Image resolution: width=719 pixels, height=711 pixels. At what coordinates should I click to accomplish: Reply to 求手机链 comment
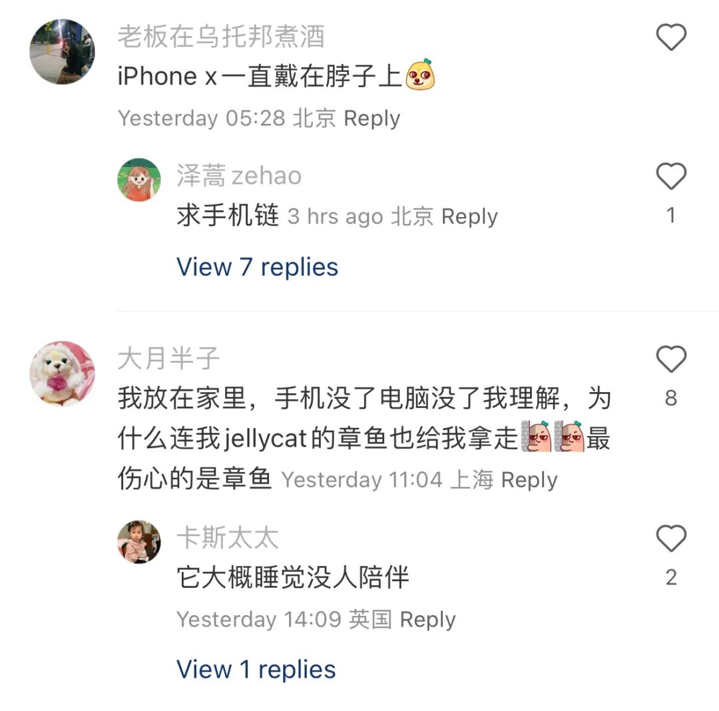pyautogui.click(x=469, y=216)
